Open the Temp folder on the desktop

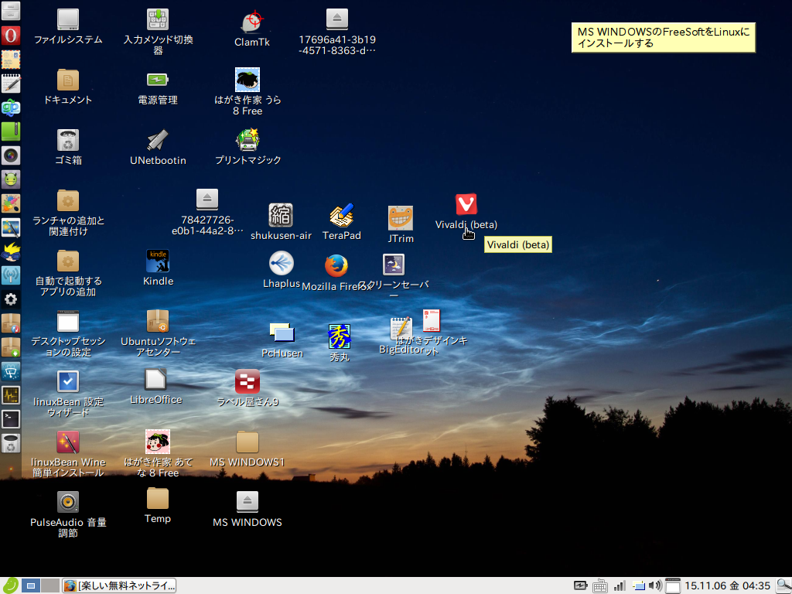click(157, 499)
